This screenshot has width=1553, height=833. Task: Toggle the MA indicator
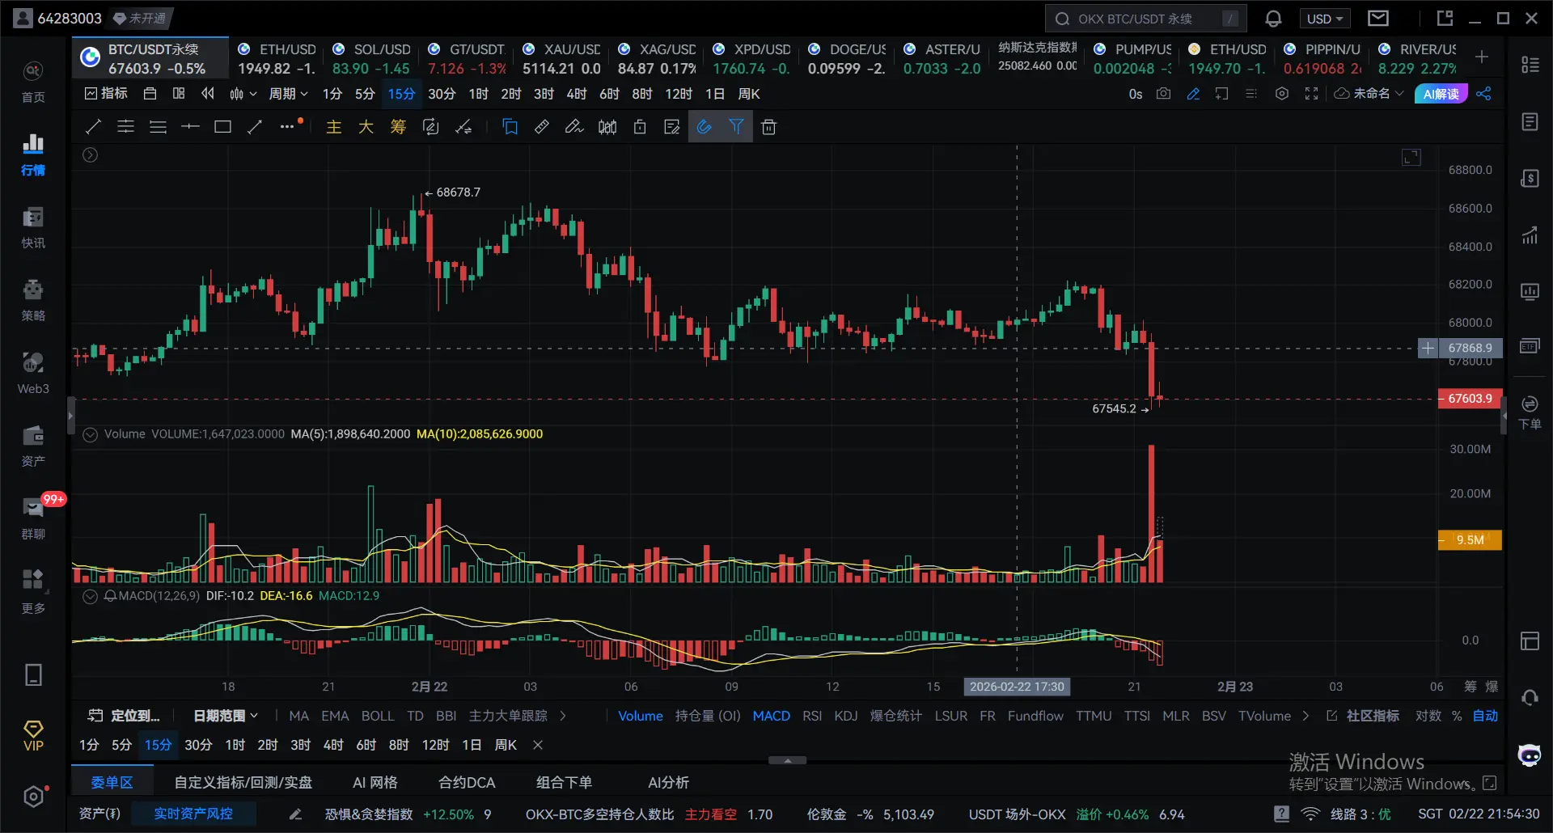point(298,716)
